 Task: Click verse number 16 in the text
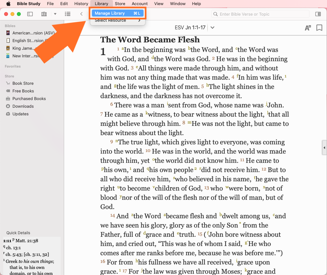[x=103, y=261]
